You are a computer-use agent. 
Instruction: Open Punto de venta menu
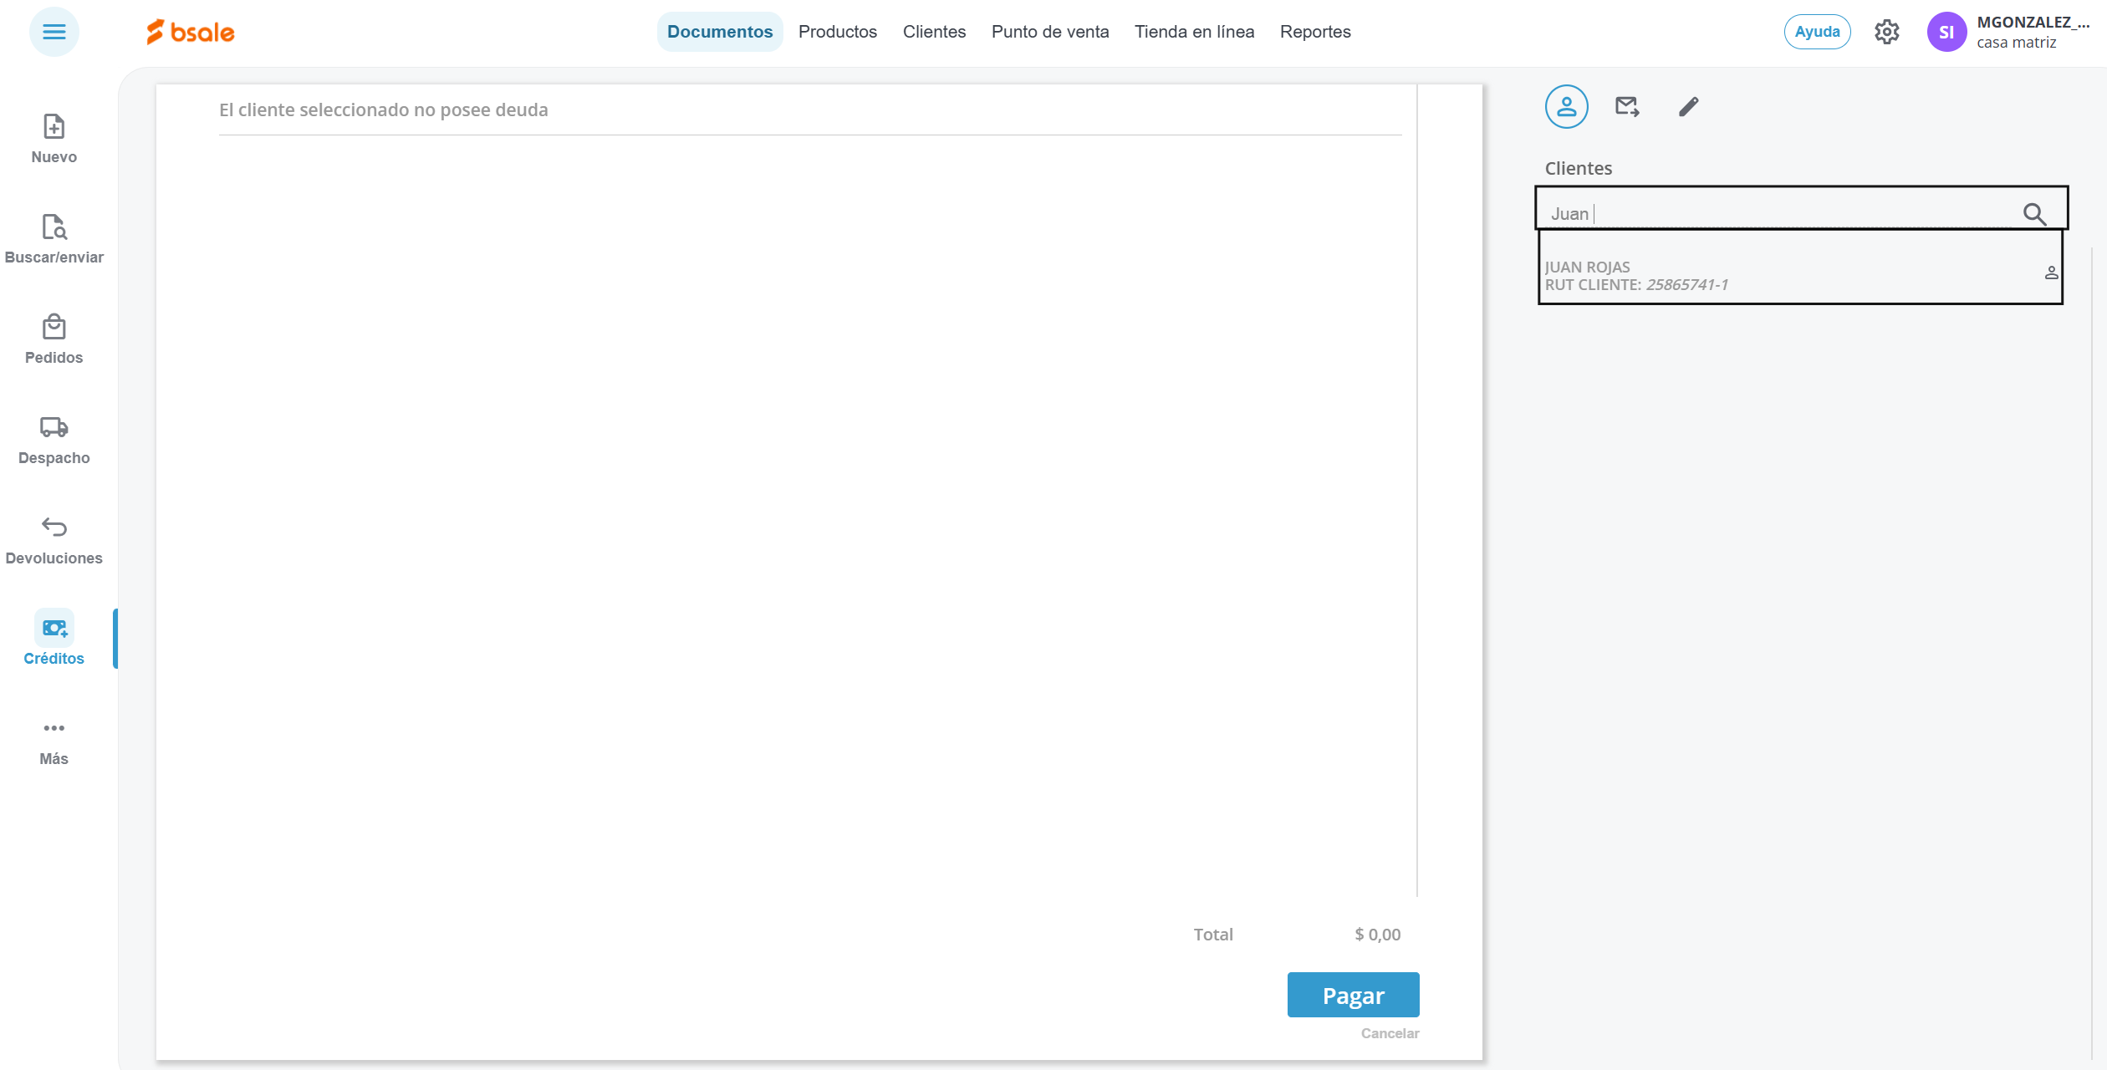point(1049,32)
